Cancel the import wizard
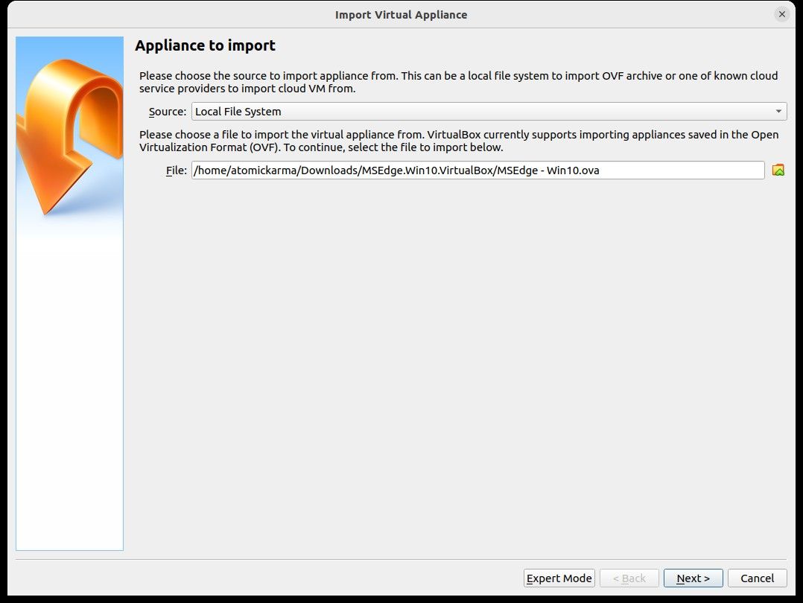Image resolution: width=803 pixels, height=603 pixels. point(757,578)
